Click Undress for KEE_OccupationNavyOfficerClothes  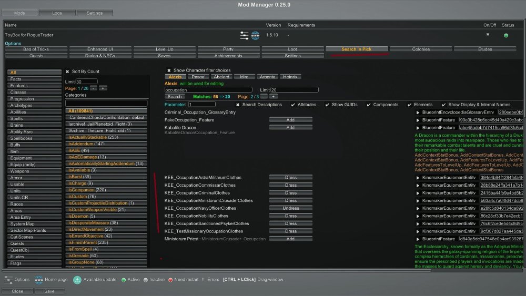tap(291, 208)
